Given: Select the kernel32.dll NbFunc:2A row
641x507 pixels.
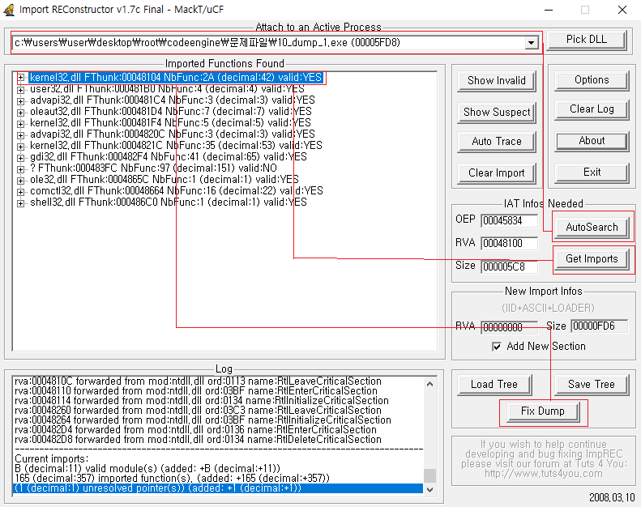Looking at the screenshot, I should [x=176, y=78].
